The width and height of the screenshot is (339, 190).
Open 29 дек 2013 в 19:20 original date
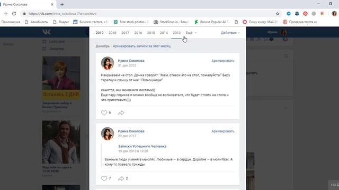133,151
